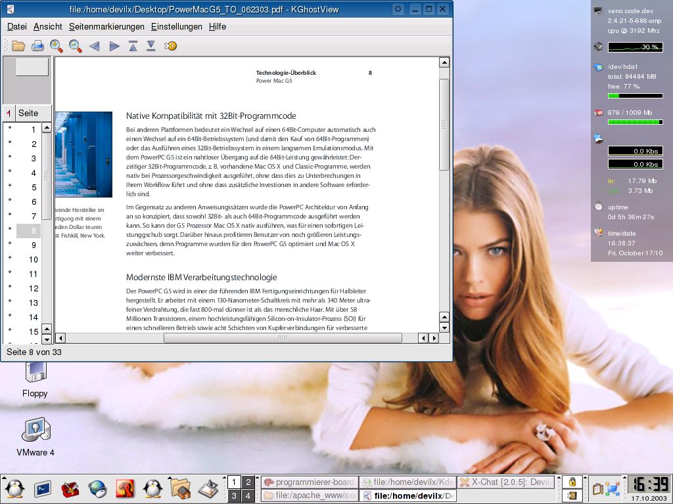This screenshot has height=504, width=673.
Task: Print the document via the printer icon
Action: 37,46
